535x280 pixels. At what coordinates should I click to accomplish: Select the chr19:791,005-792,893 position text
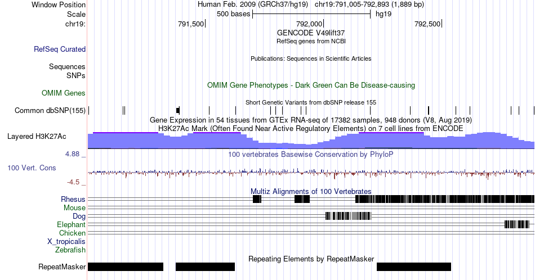coord(369,4)
